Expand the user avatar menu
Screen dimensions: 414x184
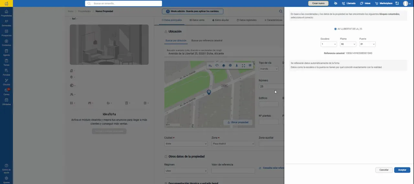pyautogui.click(x=407, y=3)
